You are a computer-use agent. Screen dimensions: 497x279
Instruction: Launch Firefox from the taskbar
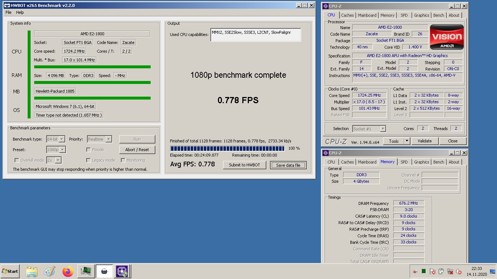pyautogui.click(x=68, y=271)
